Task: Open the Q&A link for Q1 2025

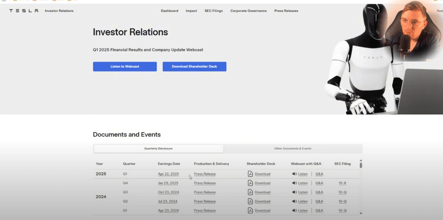Action: pyautogui.click(x=319, y=174)
